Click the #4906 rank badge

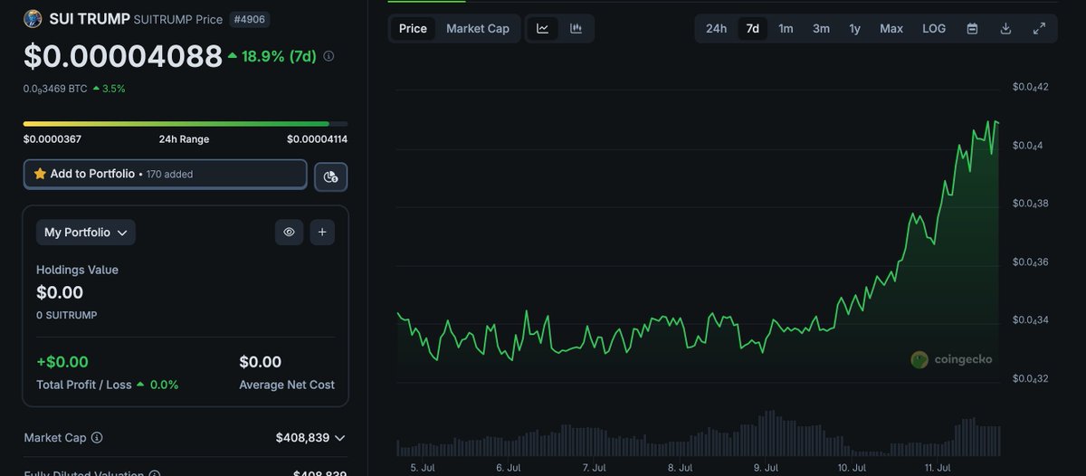pyautogui.click(x=250, y=19)
